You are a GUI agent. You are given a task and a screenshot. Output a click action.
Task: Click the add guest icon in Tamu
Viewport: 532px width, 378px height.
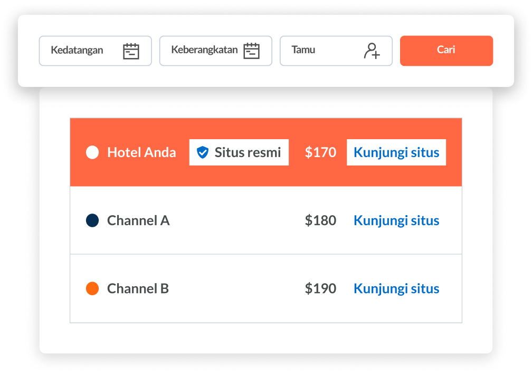click(x=372, y=51)
